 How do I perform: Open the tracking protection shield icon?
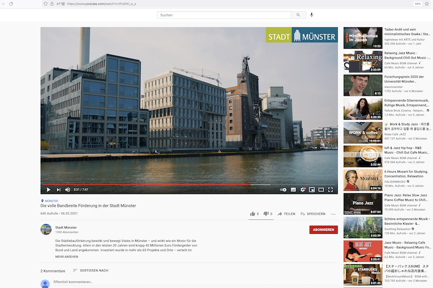click(x=45, y=4)
